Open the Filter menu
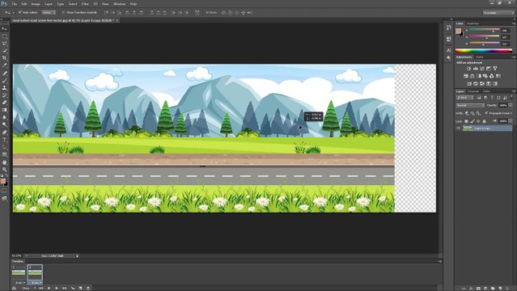The width and height of the screenshot is (517, 291). [x=85, y=4]
